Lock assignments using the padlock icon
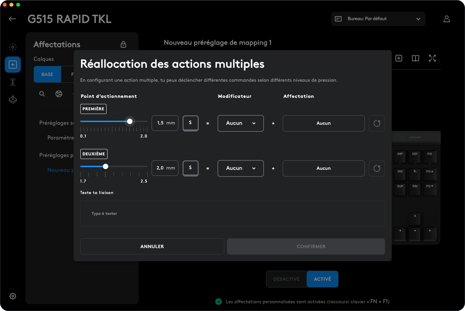 (123, 44)
